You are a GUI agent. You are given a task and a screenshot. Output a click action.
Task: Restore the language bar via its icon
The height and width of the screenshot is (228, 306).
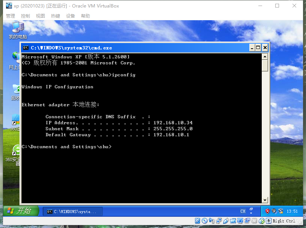click(x=251, y=209)
